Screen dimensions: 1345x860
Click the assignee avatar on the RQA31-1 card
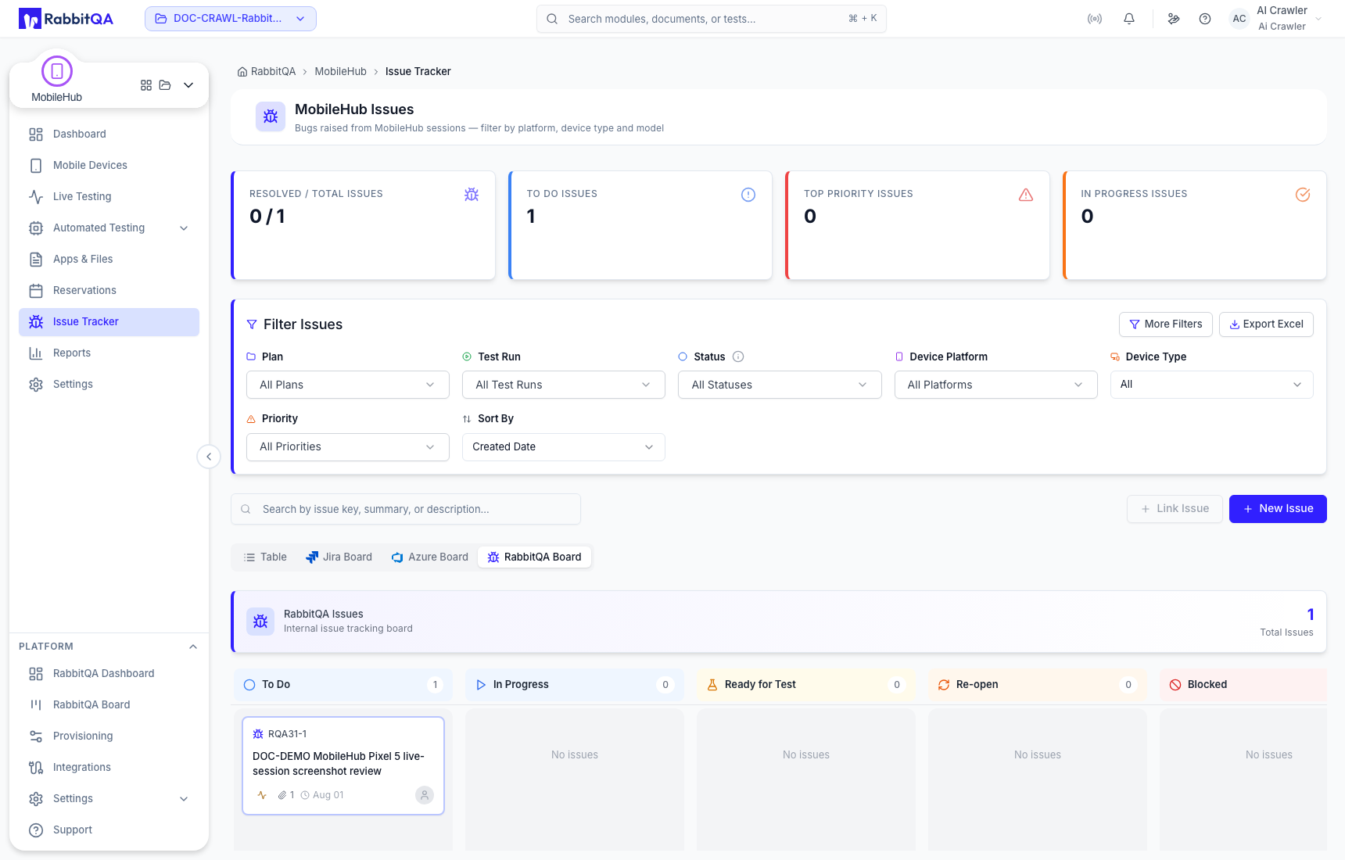click(425, 795)
